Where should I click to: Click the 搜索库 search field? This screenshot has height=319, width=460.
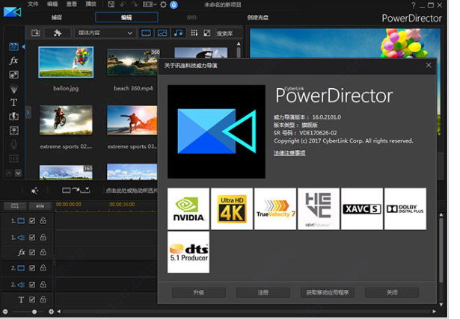pyautogui.click(x=229, y=34)
